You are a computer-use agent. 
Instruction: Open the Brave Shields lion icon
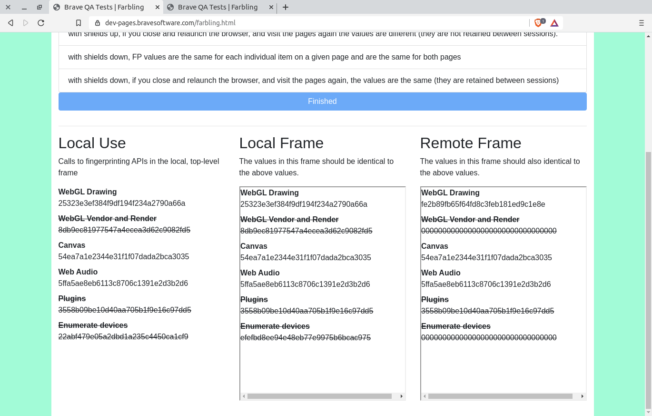coord(538,23)
